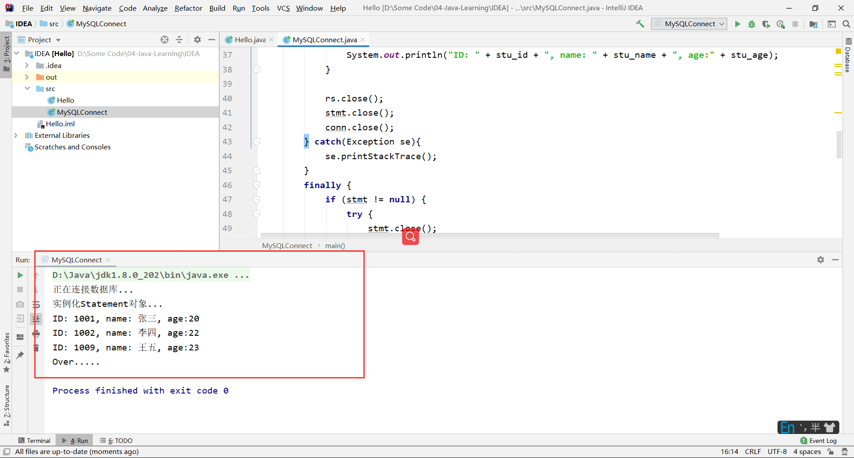
Task: Open Project Structure dialog icon
Action: coord(814,24)
